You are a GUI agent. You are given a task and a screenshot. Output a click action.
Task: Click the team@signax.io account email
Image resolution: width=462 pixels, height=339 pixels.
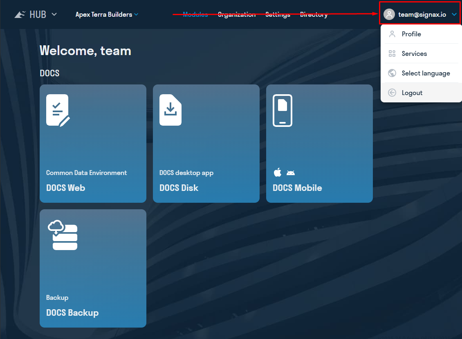point(422,14)
